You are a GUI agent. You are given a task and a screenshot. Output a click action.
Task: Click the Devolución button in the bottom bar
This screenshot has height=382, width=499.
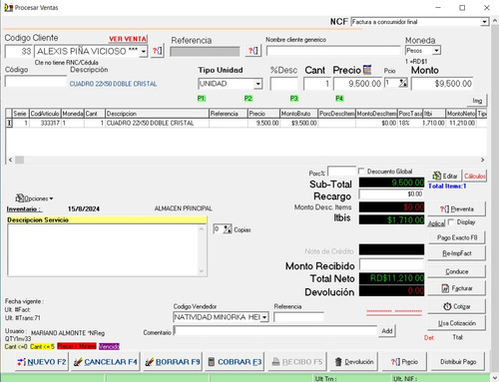pos(354,362)
